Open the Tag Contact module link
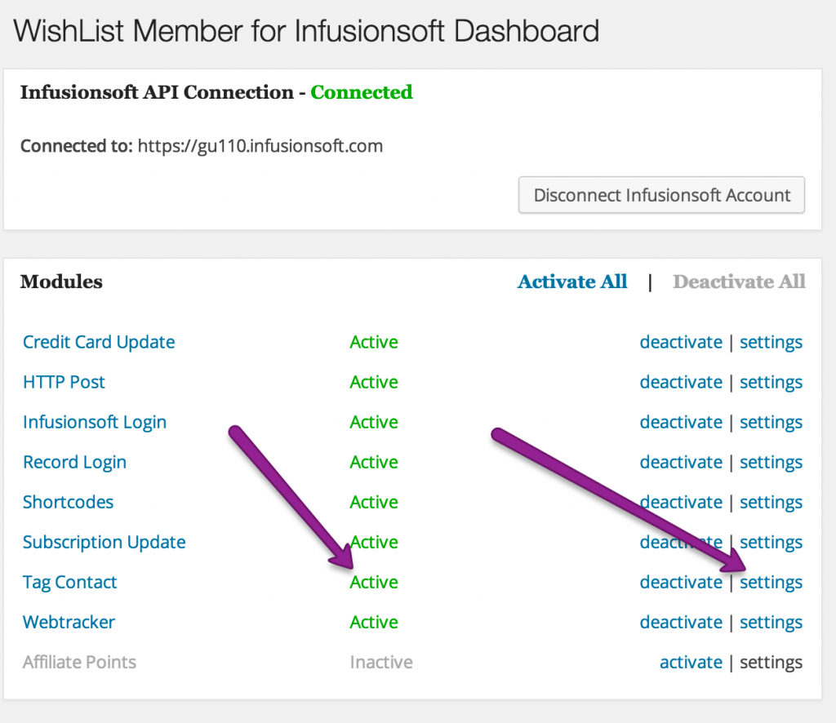This screenshot has height=723, width=836. [x=70, y=582]
